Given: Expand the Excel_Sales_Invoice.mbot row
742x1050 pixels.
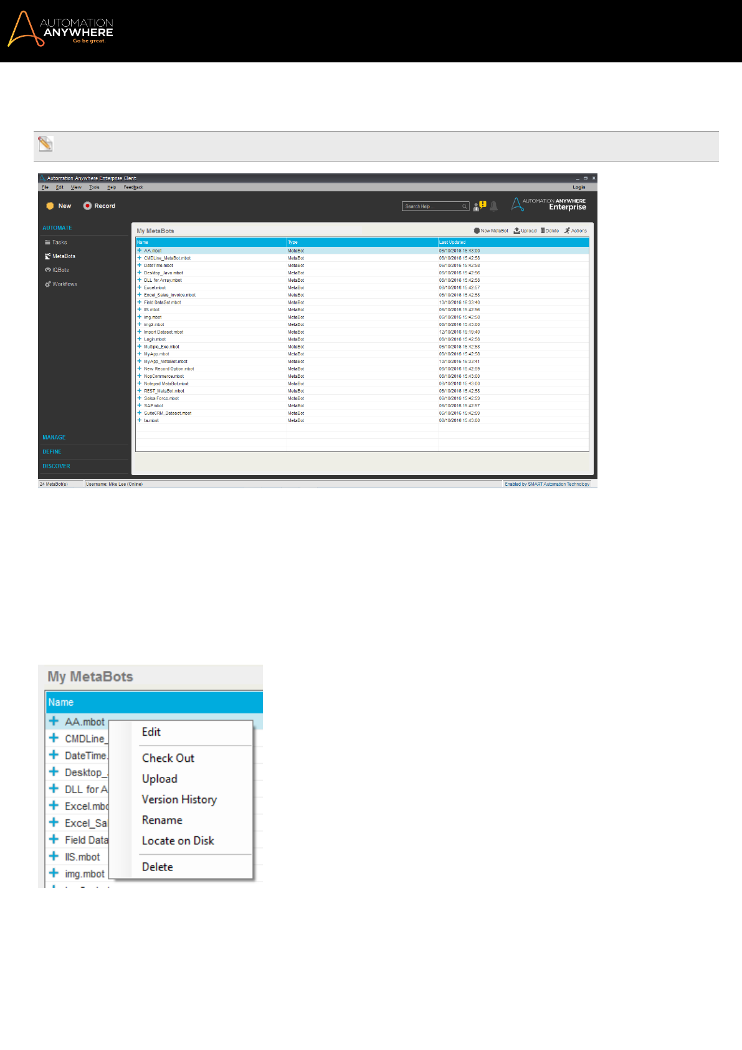Looking at the screenshot, I should (x=140, y=295).
